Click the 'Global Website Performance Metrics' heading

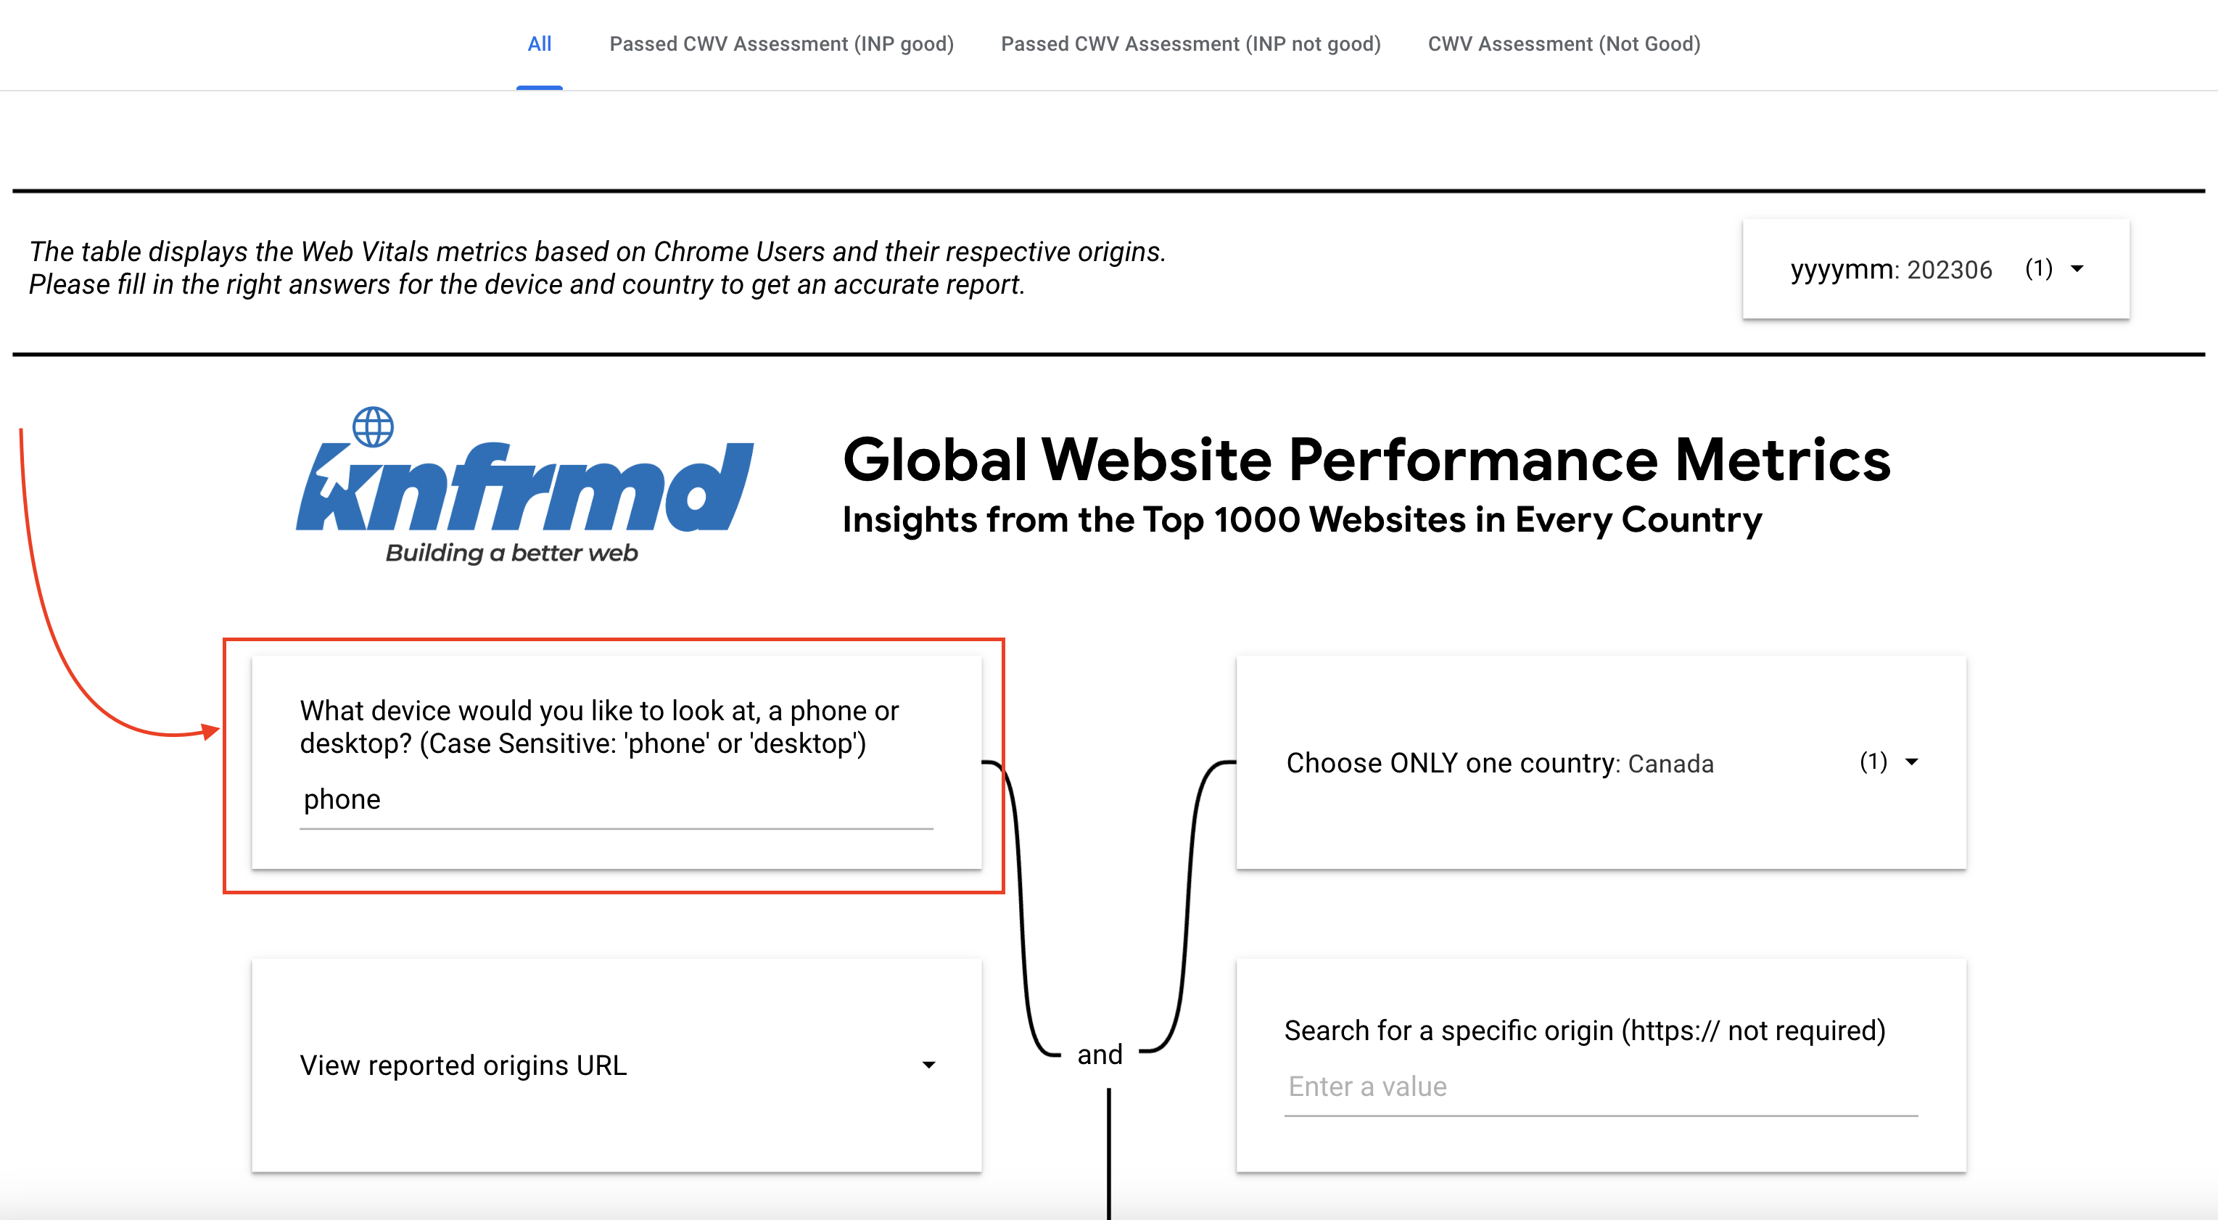(x=1366, y=460)
